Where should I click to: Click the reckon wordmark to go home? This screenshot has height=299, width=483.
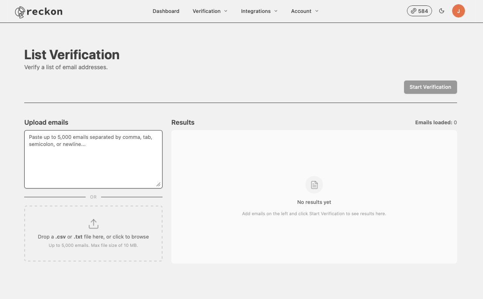(x=44, y=12)
